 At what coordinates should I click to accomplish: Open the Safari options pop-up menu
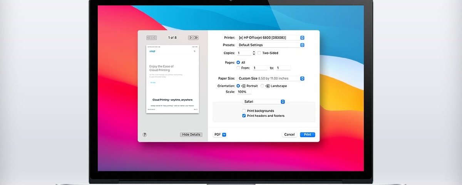click(264, 102)
